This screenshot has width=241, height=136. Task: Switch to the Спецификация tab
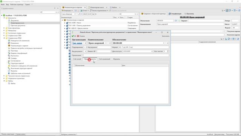click(175, 14)
